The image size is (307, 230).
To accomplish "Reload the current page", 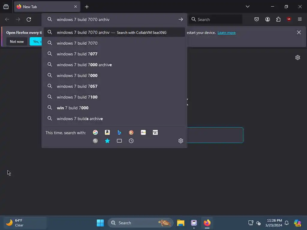I will (29, 19).
